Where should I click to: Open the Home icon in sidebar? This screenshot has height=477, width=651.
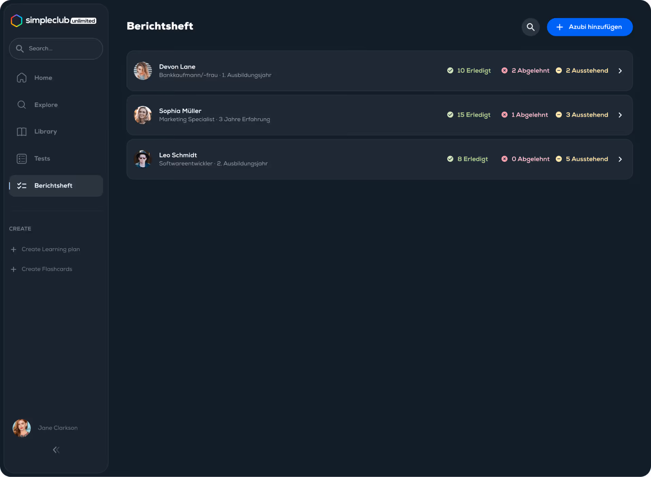pos(21,78)
